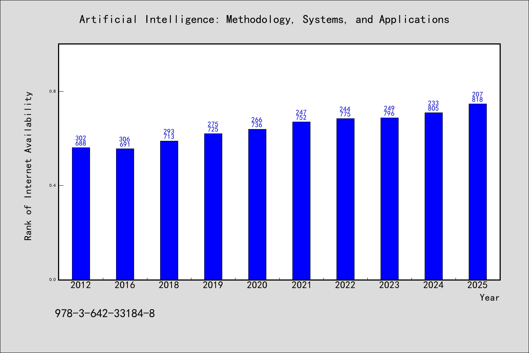Select the '233' value label
This screenshot has width=529, height=353.
(x=433, y=103)
